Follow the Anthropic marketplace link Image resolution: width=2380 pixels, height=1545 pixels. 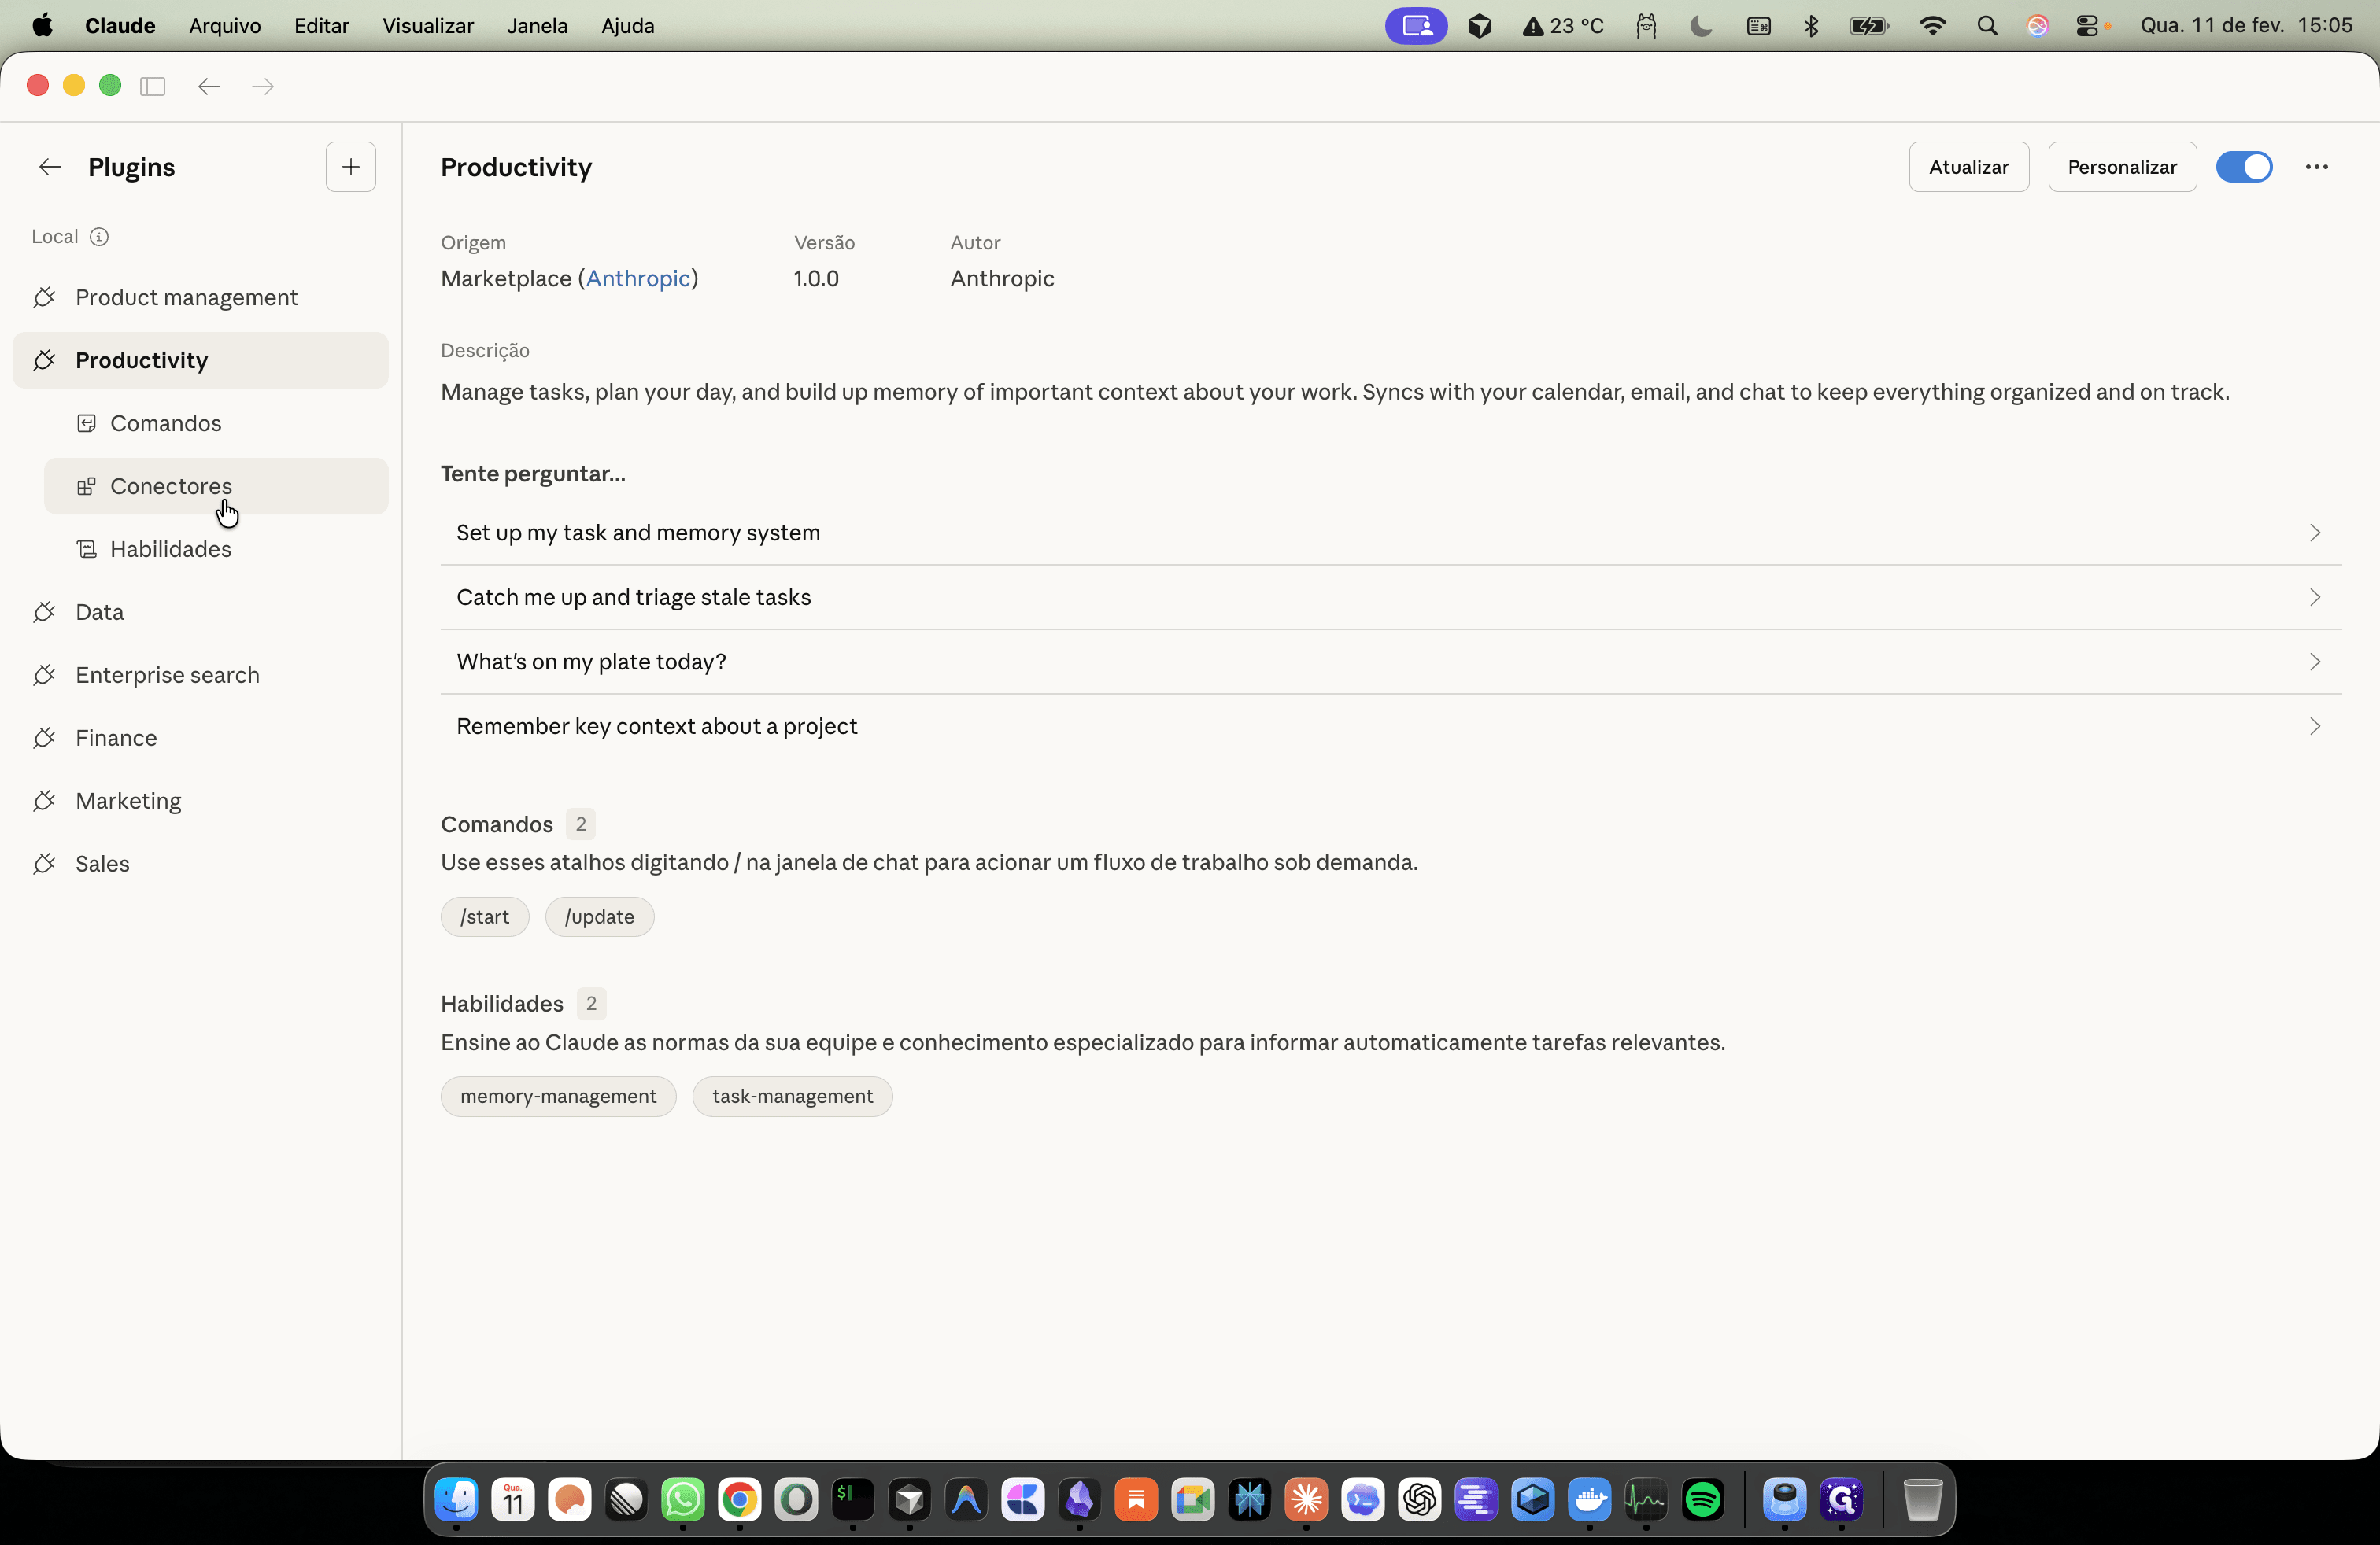click(x=638, y=278)
